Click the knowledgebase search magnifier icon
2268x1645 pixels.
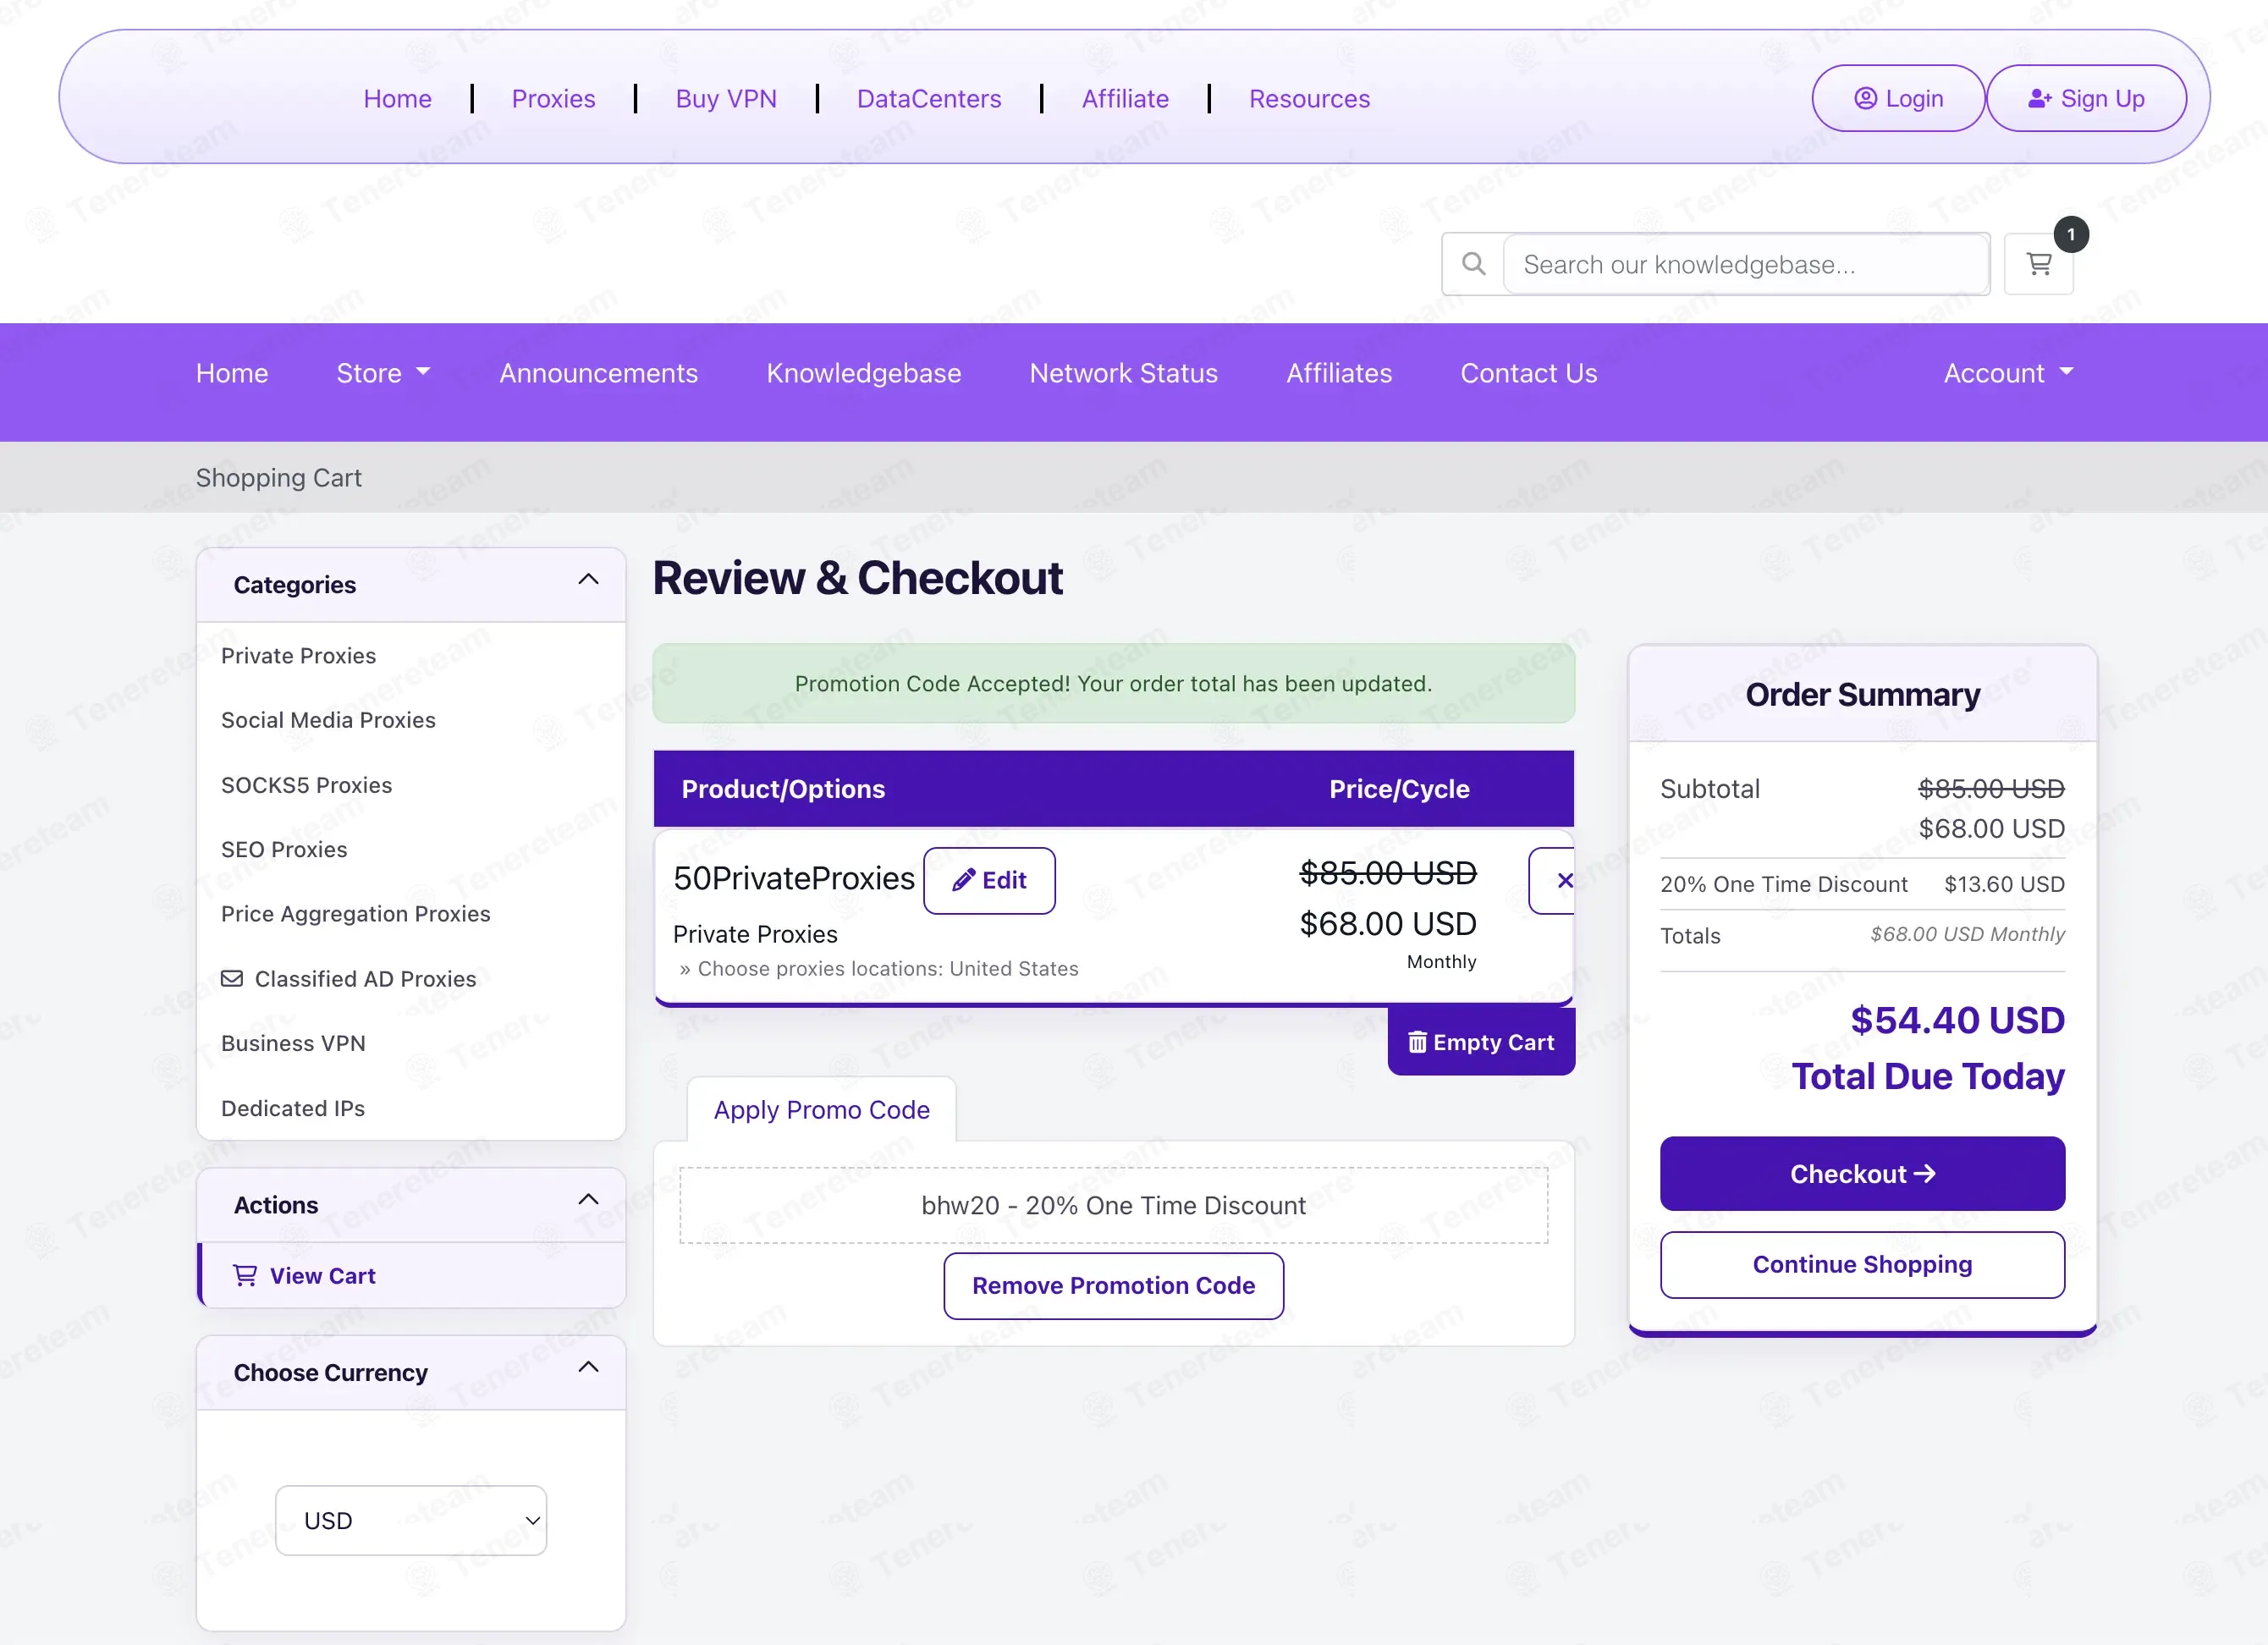point(1473,264)
